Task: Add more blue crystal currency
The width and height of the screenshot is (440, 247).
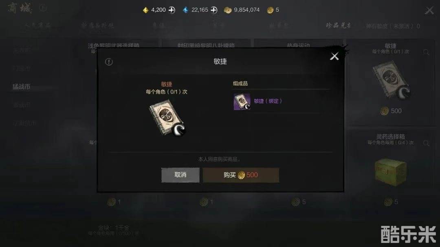Action: click(x=214, y=10)
